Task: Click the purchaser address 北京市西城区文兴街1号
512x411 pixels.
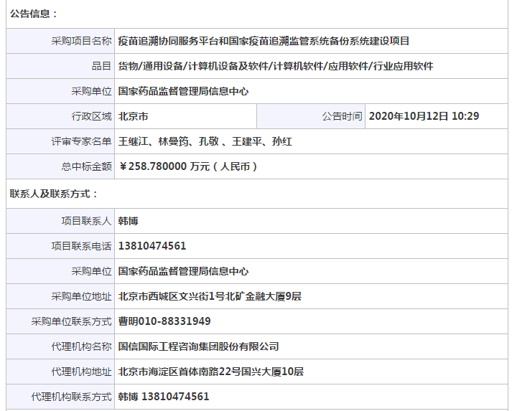Action: (x=210, y=296)
